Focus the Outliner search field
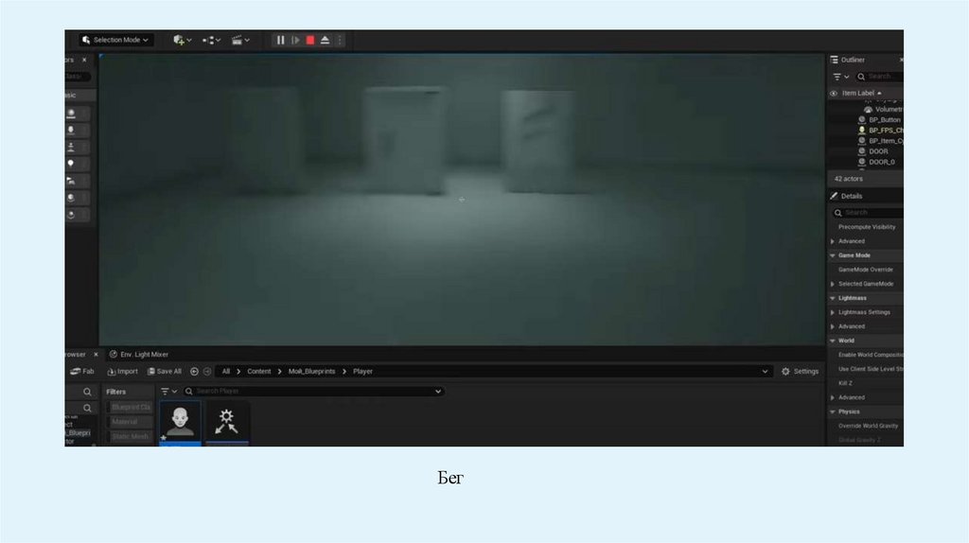Image resolution: width=969 pixels, height=543 pixels. coord(879,77)
